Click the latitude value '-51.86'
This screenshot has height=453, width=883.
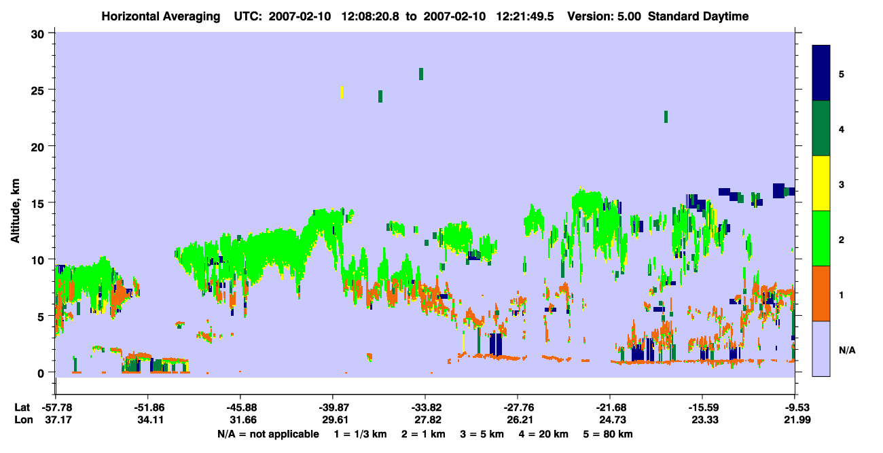tap(148, 407)
